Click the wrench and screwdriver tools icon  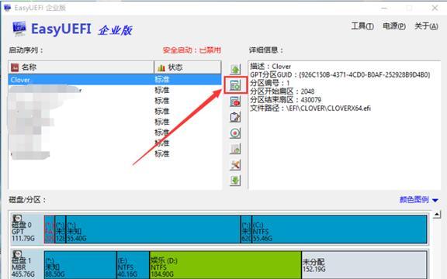(235, 164)
